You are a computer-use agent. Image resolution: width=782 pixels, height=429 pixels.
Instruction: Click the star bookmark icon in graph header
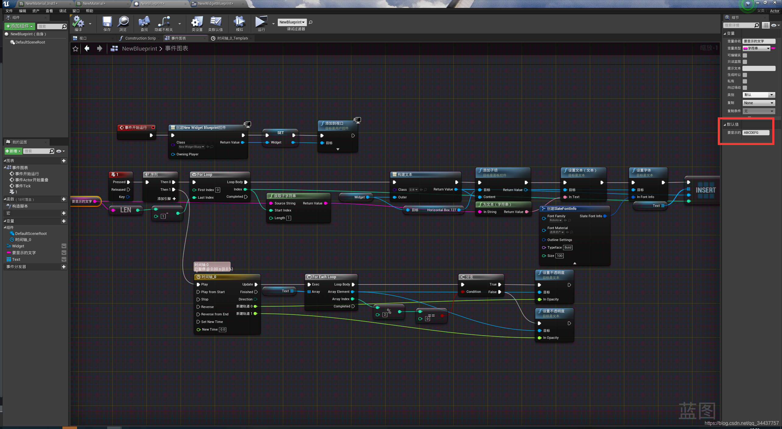tap(76, 49)
